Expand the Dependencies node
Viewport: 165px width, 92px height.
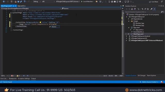click(129, 19)
